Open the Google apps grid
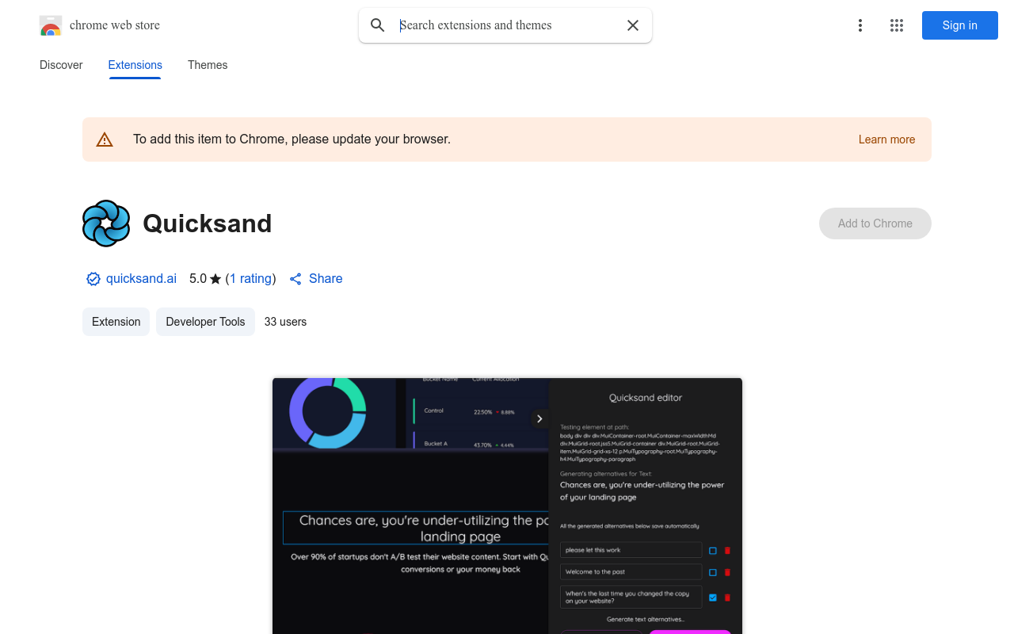 897,25
